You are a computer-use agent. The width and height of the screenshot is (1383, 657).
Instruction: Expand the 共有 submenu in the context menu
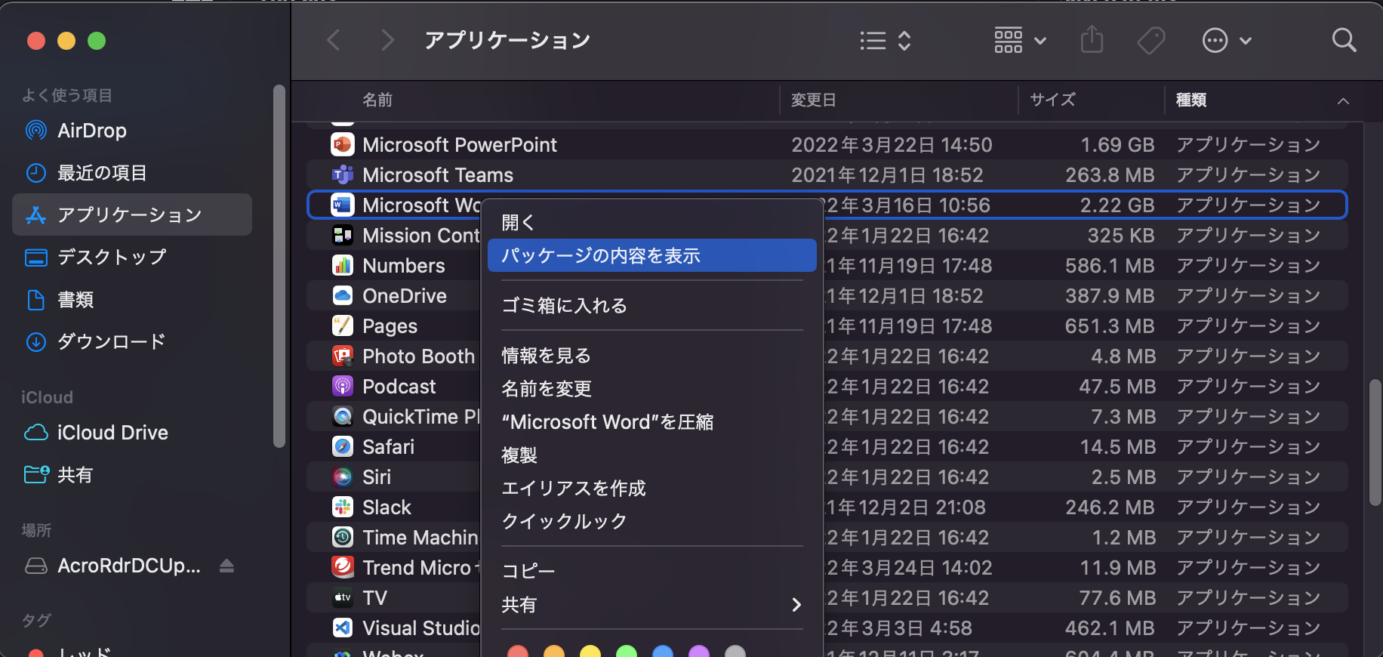pyautogui.click(x=796, y=605)
